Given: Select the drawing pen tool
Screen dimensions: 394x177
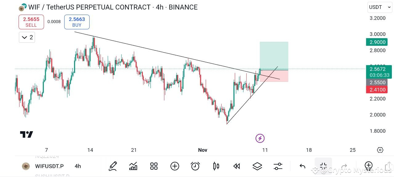Looking at the screenshot, I should 113,166.
